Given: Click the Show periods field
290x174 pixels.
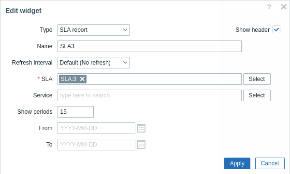Looking at the screenshot, I should (75, 112).
